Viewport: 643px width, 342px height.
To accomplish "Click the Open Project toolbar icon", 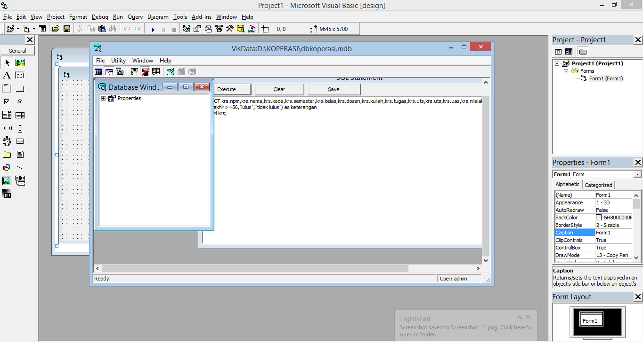I will click(x=56, y=29).
